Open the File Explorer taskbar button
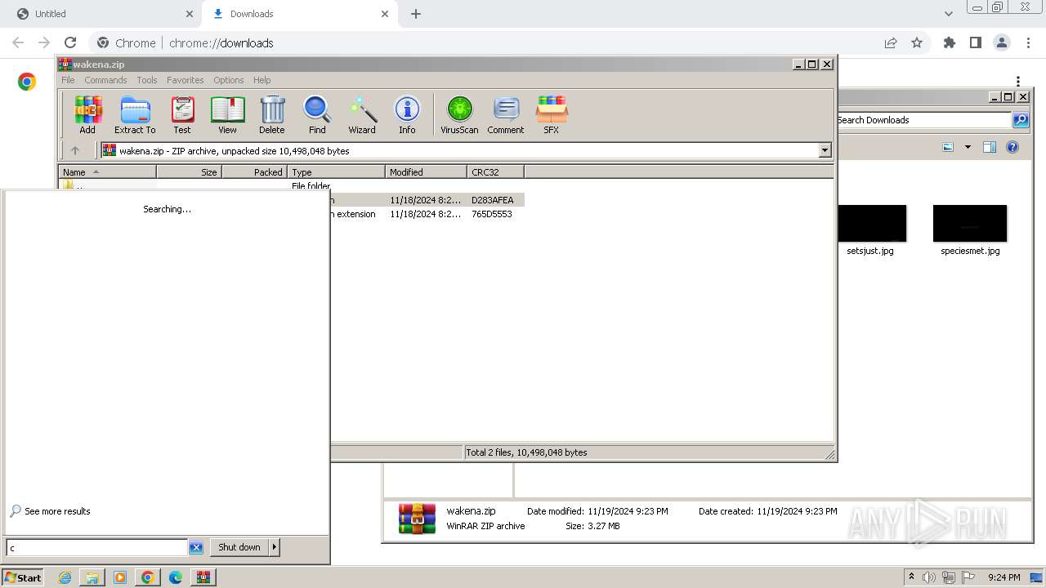 tap(92, 577)
